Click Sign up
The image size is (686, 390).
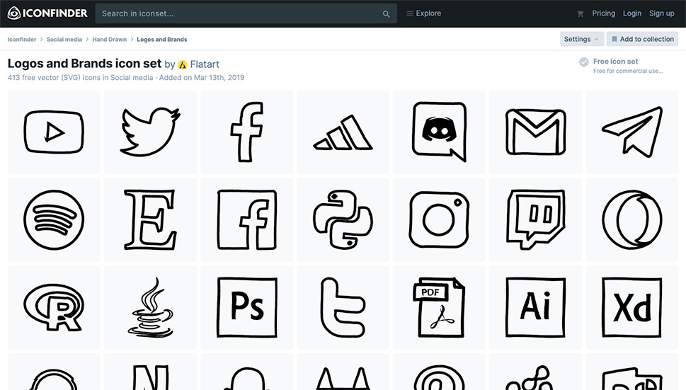point(661,13)
